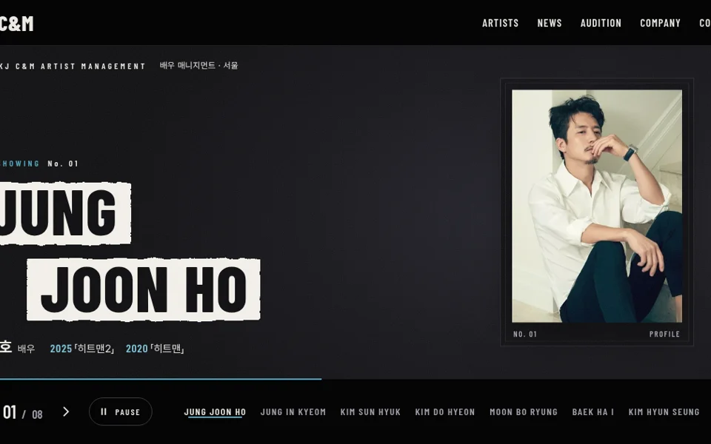Click the No. 01 showing label
Viewport: 711px width, 444px height.
(63, 164)
